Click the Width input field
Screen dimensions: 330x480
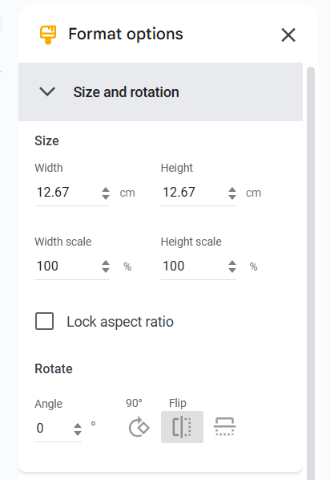(x=67, y=193)
